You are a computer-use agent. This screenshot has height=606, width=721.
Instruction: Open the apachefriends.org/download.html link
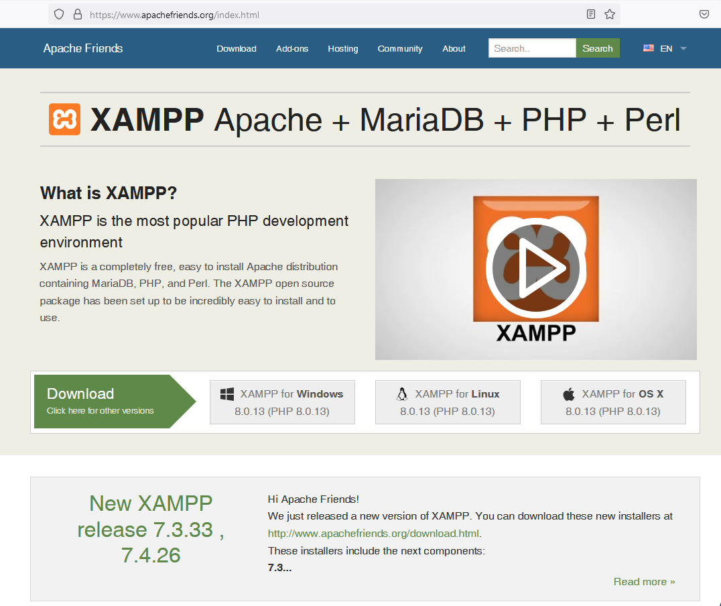tap(374, 534)
